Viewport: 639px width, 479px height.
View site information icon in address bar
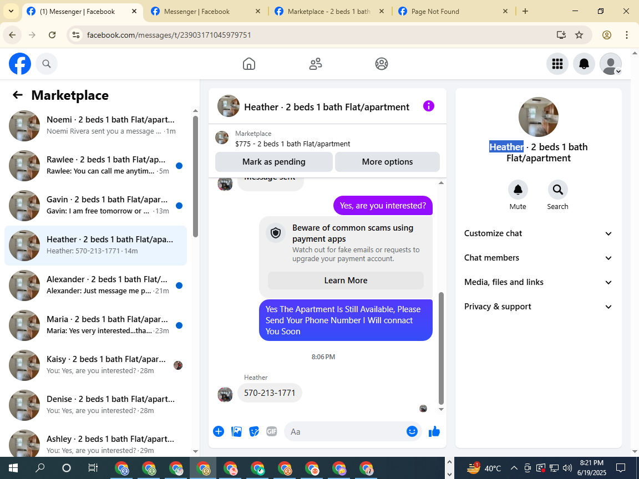76,35
